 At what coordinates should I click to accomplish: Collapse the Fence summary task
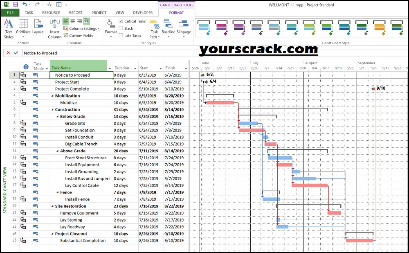[57, 192]
